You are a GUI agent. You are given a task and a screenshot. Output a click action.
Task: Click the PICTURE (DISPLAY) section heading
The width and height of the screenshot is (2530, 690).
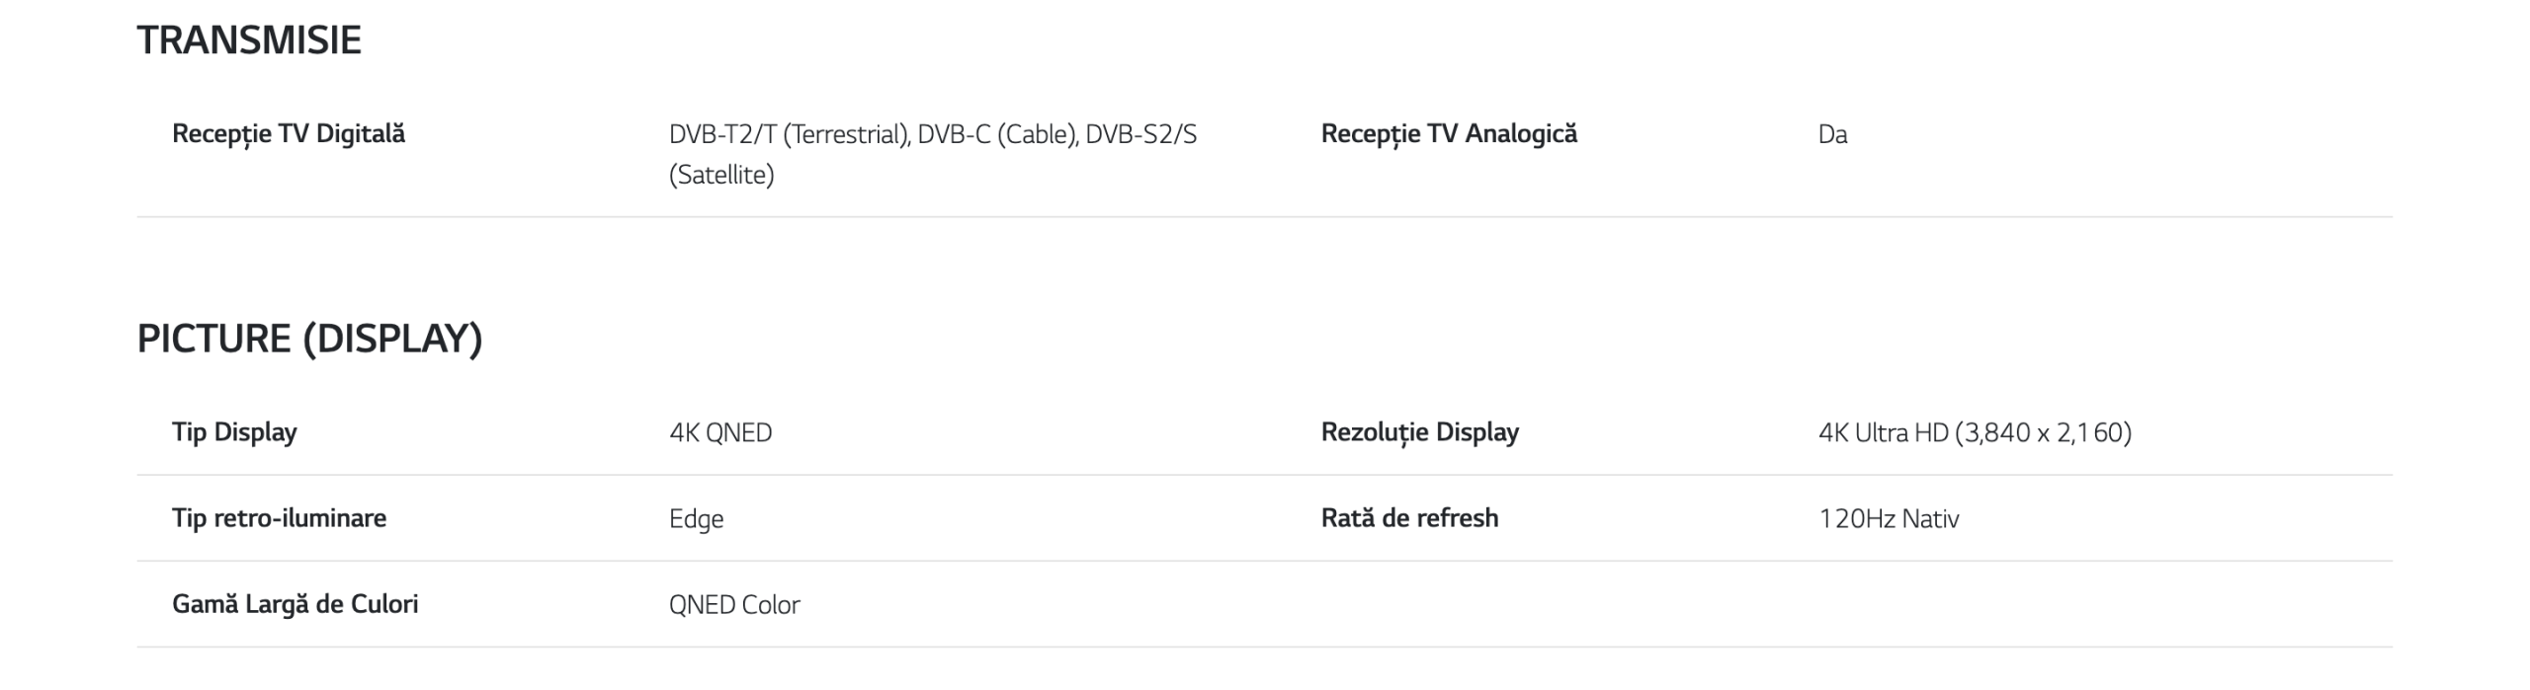(x=309, y=339)
